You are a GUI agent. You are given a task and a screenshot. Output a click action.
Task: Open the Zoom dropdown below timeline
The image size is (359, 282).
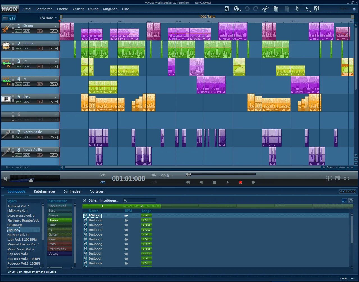(x=332, y=168)
